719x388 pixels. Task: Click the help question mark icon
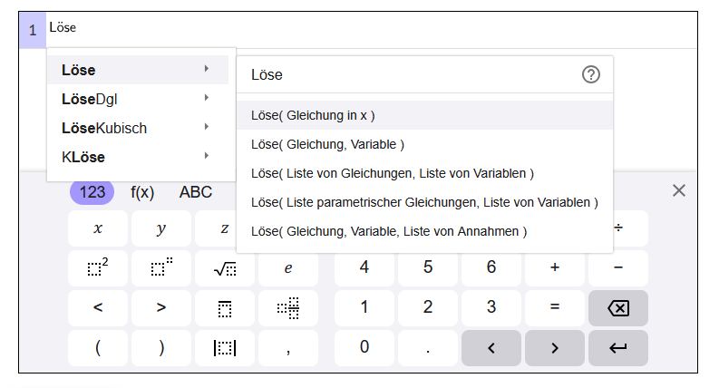[x=591, y=75]
